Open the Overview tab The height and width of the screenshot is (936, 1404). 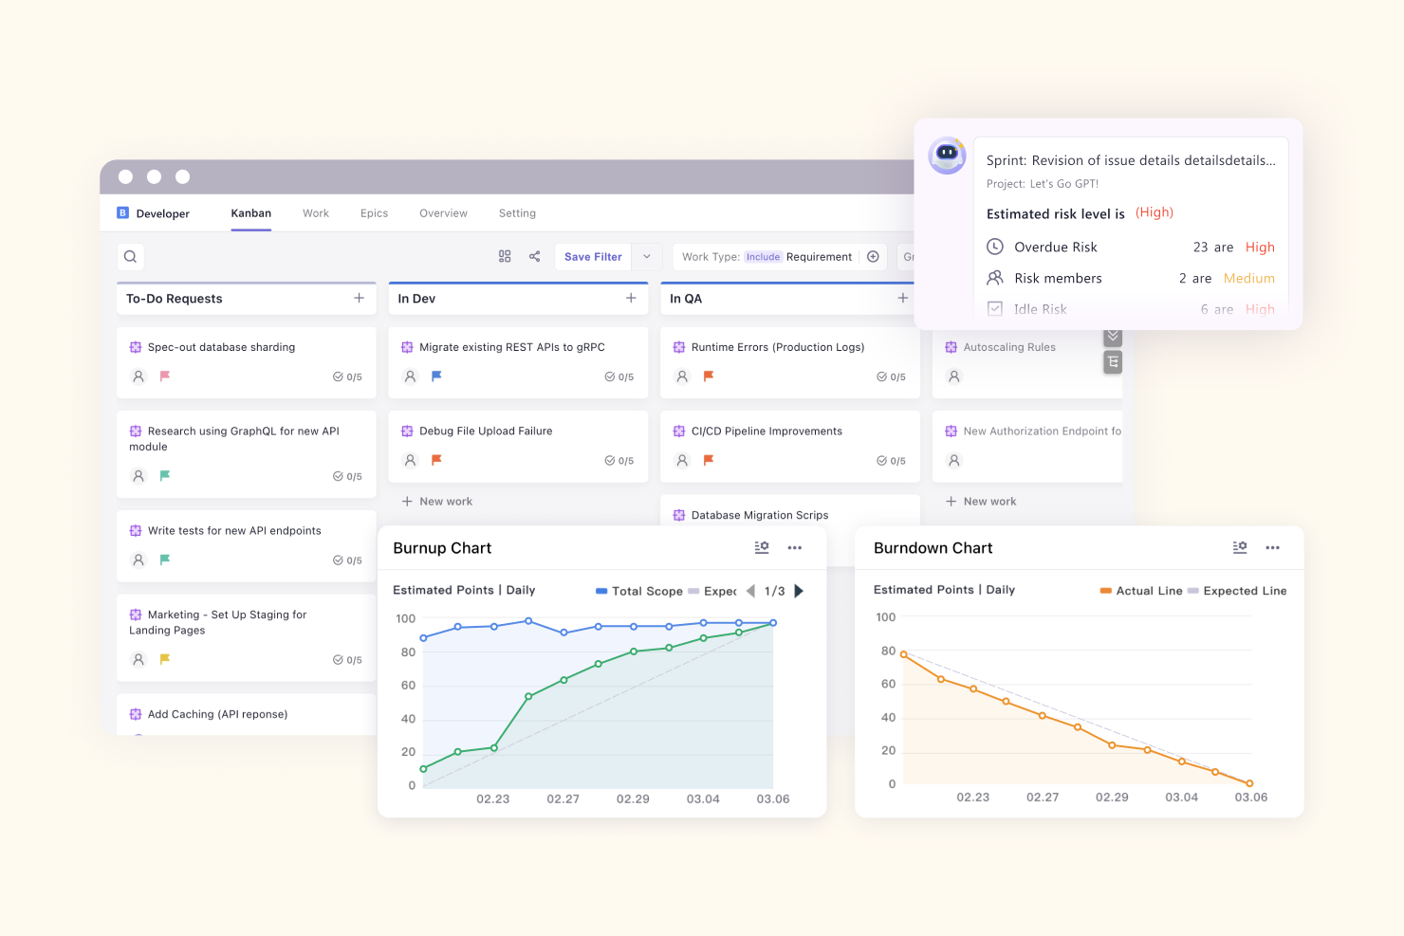(443, 212)
